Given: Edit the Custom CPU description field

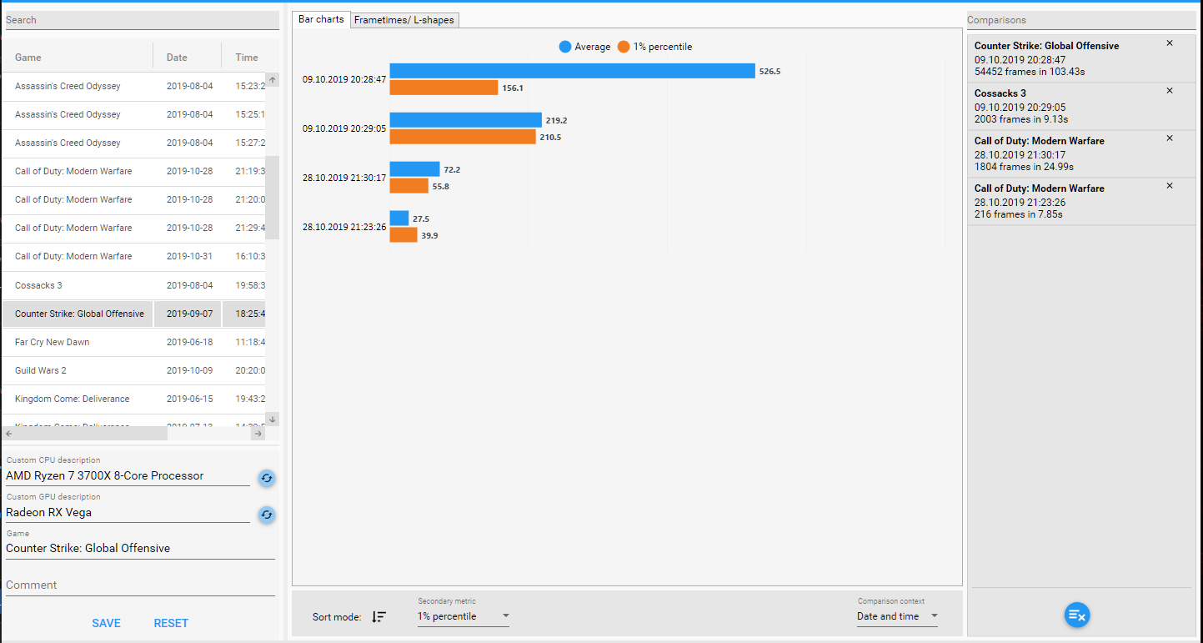Looking at the screenshot, I should [x=128, y=475].
